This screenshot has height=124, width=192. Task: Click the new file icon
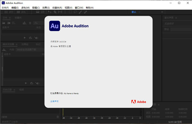(13, 23)
